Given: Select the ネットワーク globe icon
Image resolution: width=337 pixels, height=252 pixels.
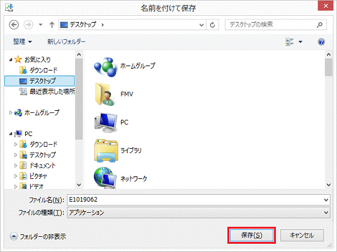Looking at the screenshot, I should (105, 178).
